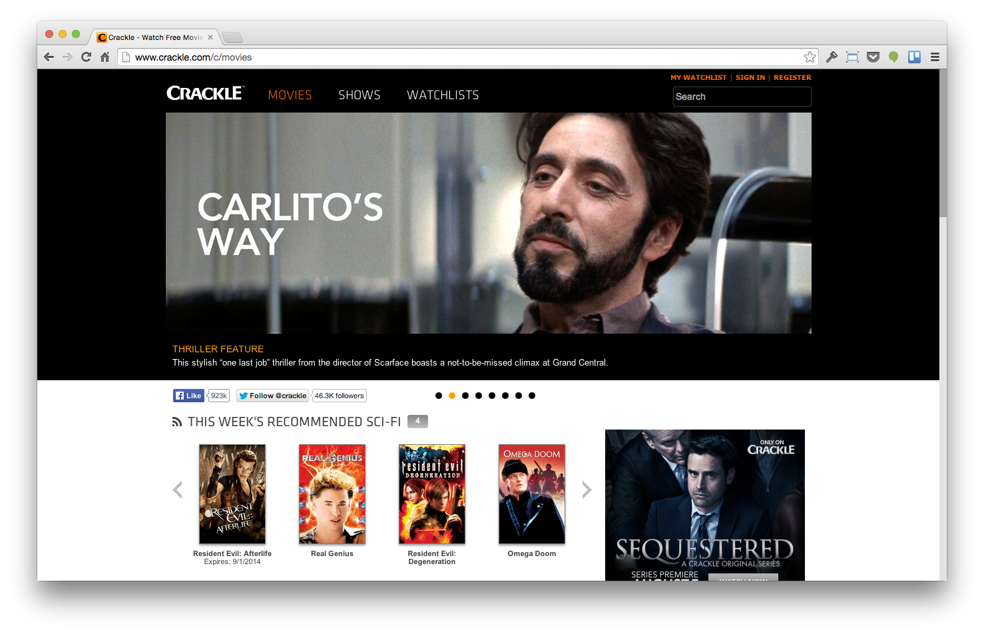Select third carousel dot
The width and height of the screenshot is (984, 634).
coord(465,396)
